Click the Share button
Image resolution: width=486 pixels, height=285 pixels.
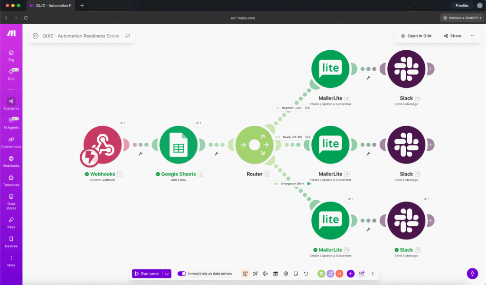451,36
